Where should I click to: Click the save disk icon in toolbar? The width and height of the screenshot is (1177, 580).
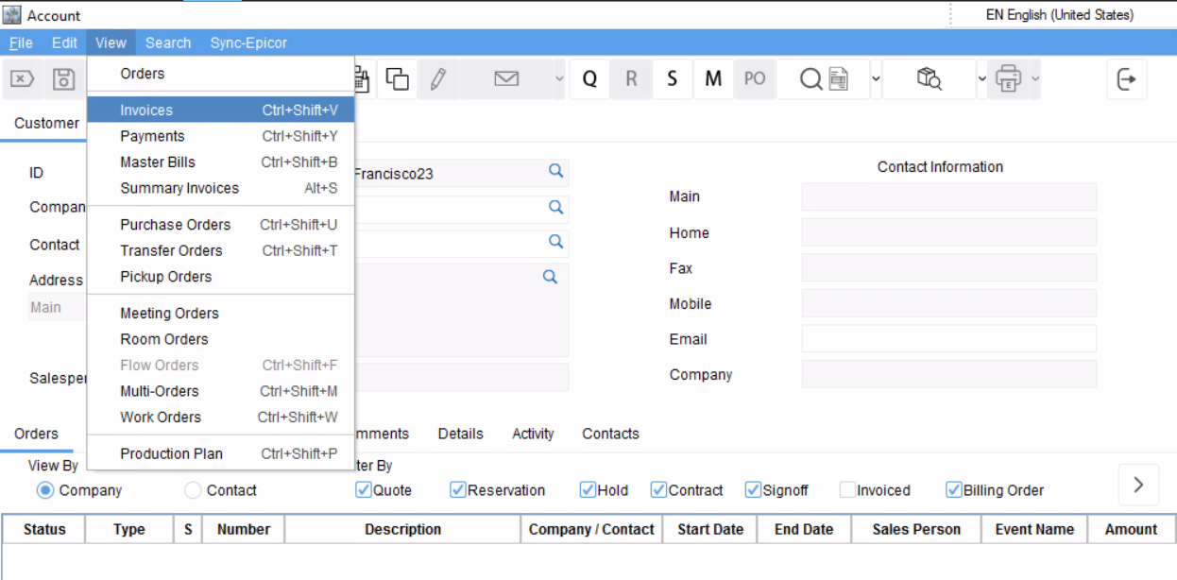63,79
